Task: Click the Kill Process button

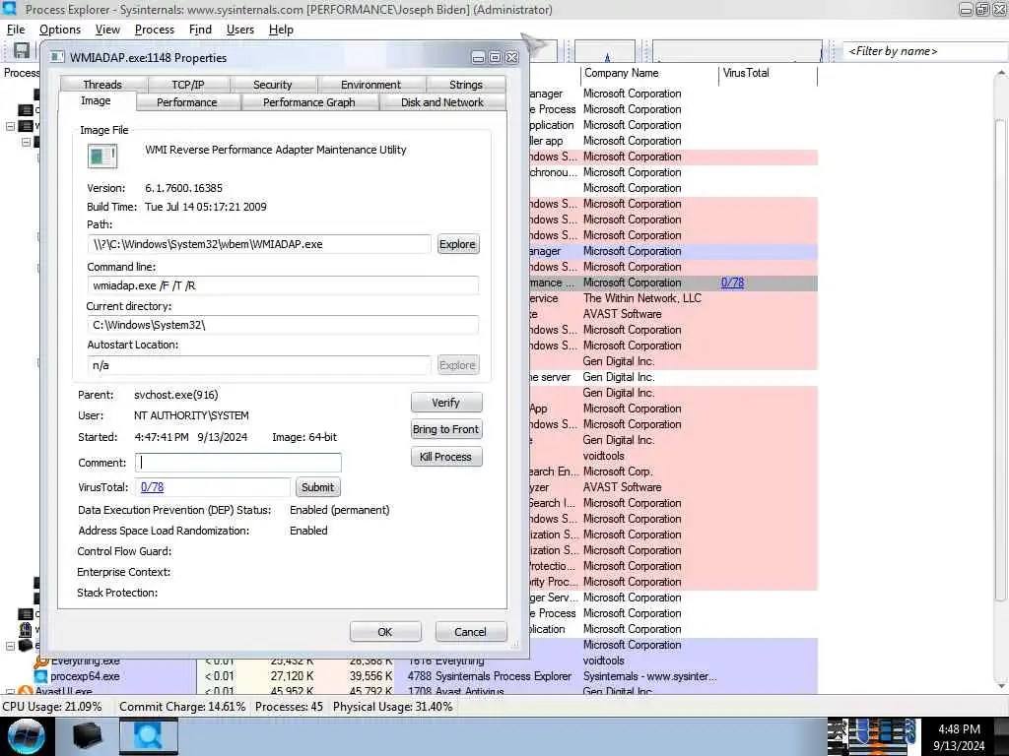Action: click(x=446, y=457)
